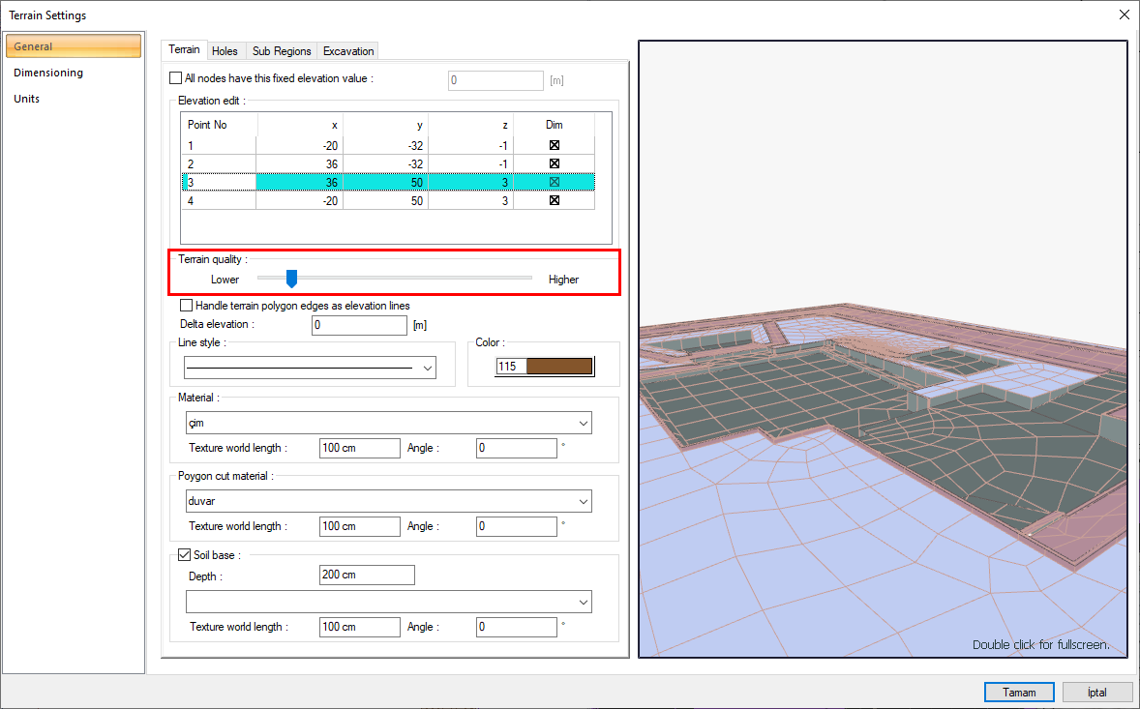
Task: Toggle Dim checkbox for point 1
Action: [x=555, y=145]
